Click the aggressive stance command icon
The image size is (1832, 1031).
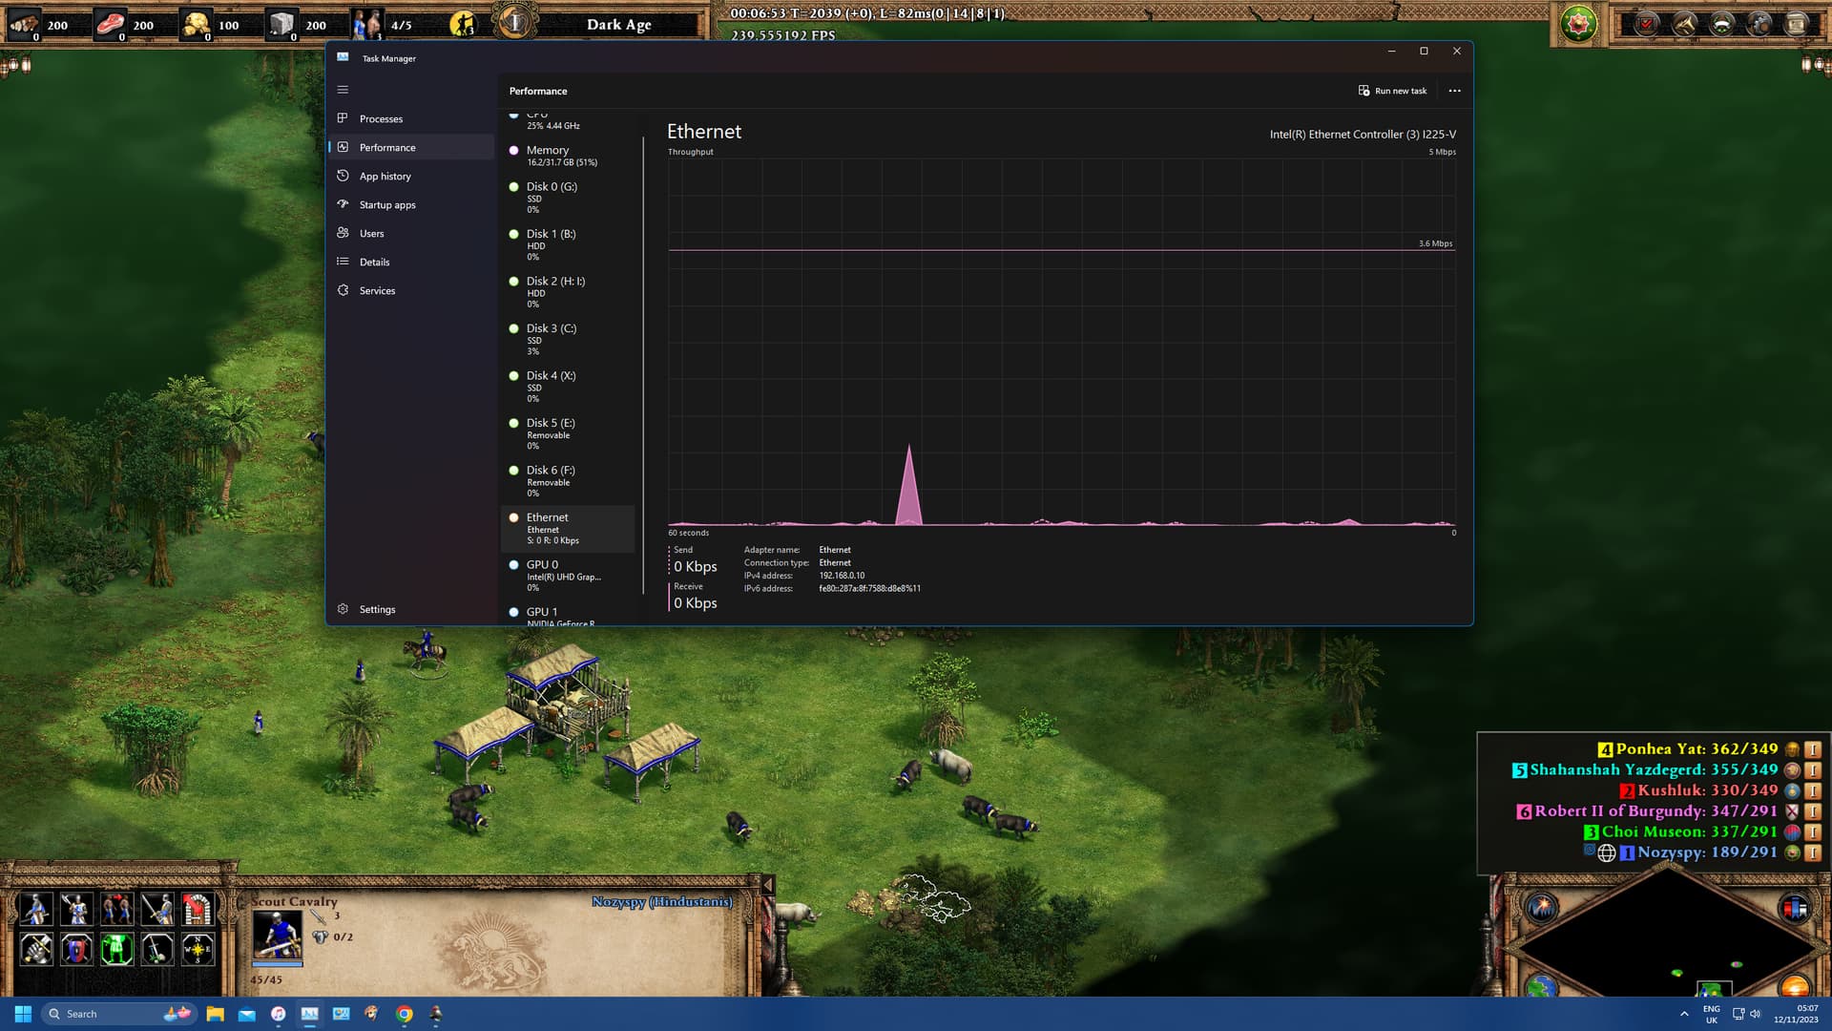35,909
